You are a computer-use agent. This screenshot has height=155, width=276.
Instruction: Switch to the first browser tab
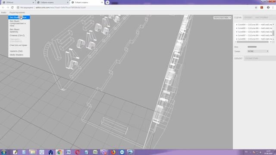pos(18,3)
